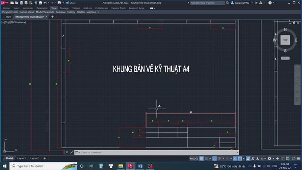Click the Share button in title bar
302x170 pixels.
pos(70,3)
